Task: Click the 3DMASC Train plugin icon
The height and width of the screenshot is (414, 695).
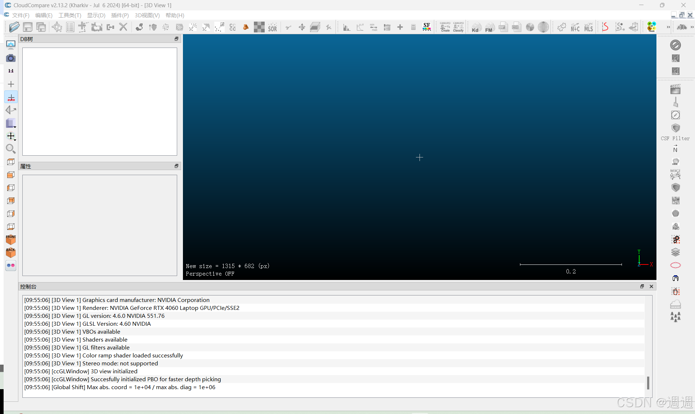Action: [651, 27]
